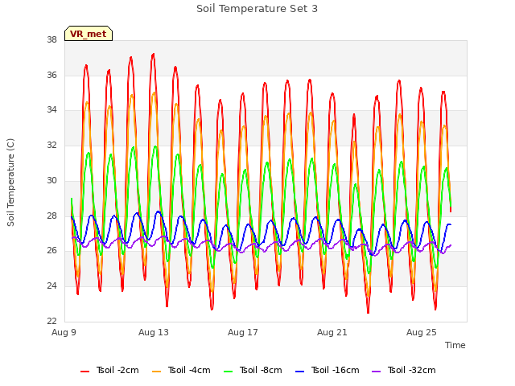This screenshot has width=515, height=386.
Task: Click the blue Tsoil -16cm legend swatch
Action: [x=299, y=372]
